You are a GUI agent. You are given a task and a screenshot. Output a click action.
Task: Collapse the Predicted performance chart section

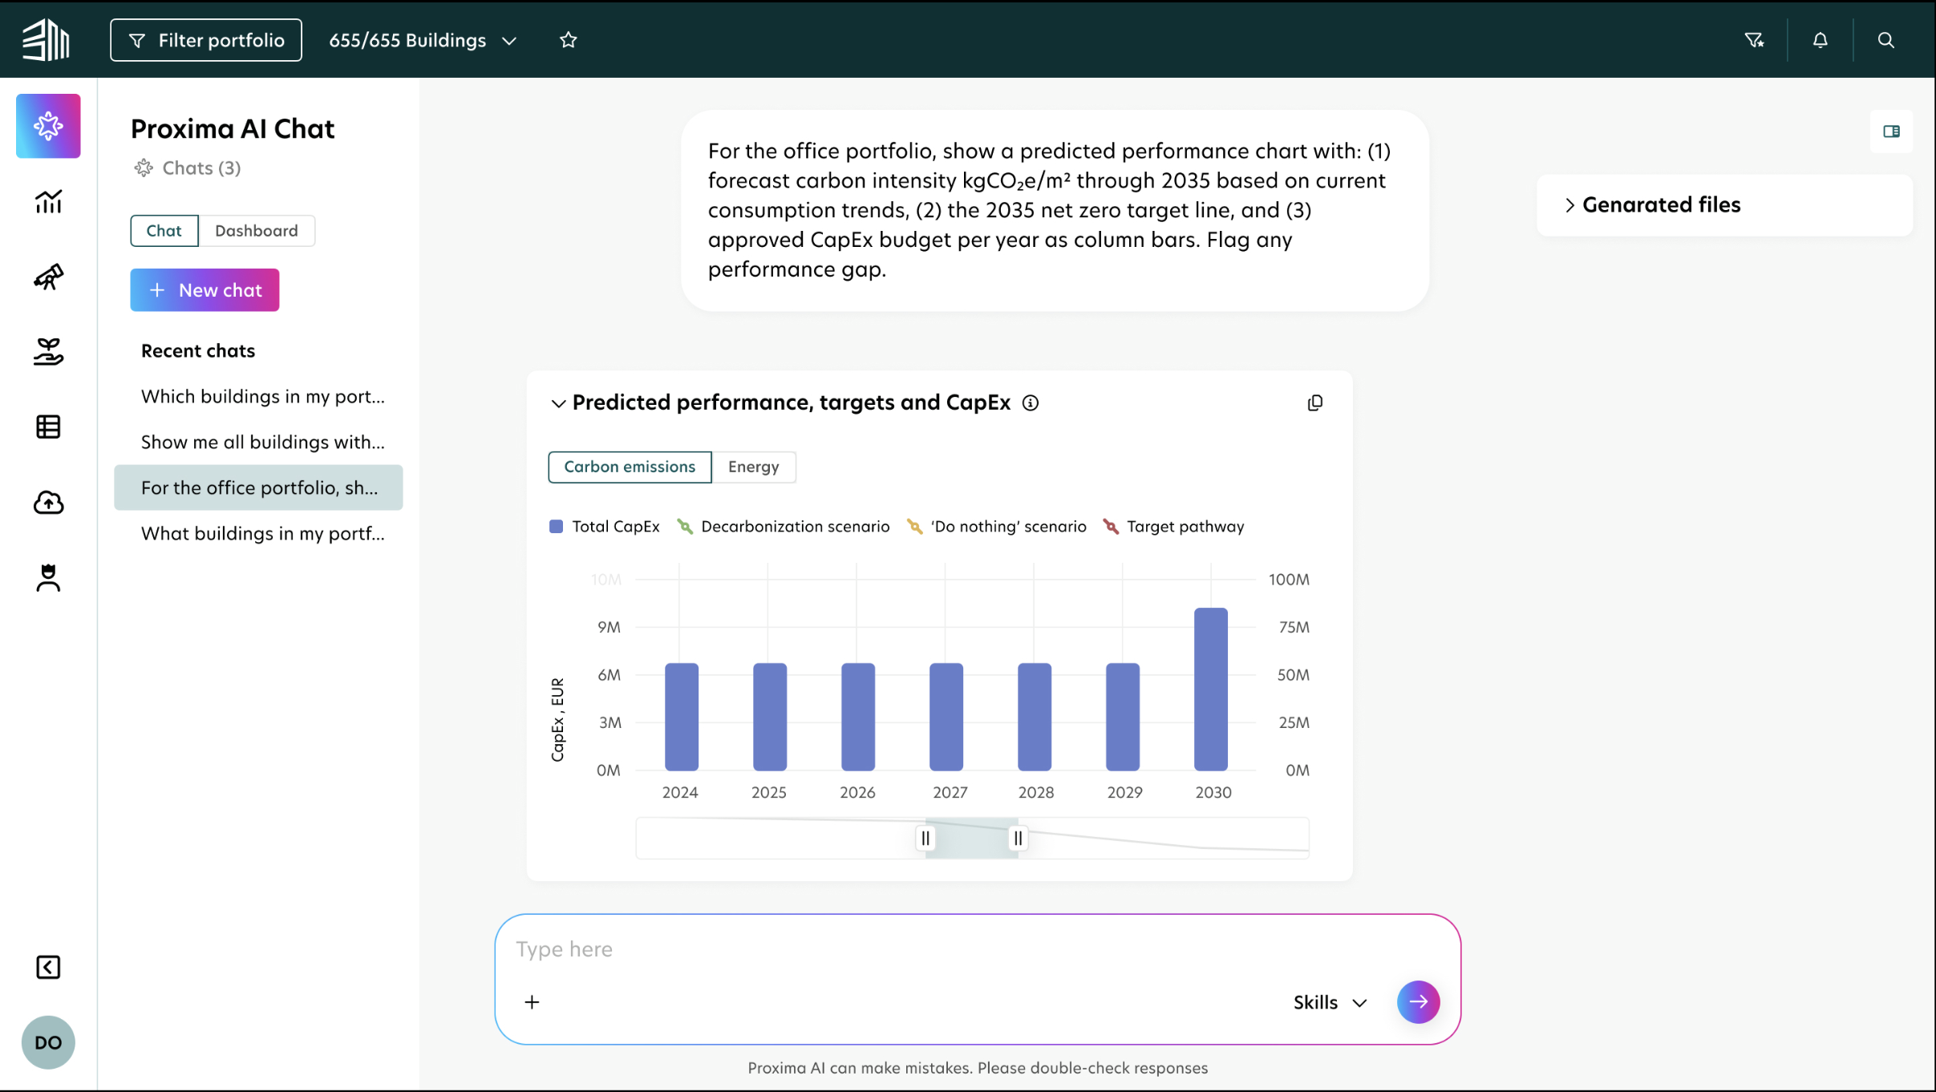558,403
